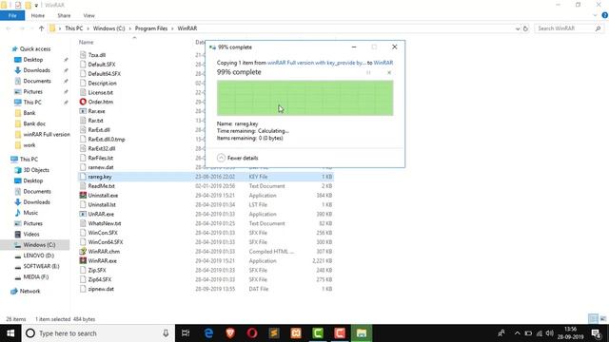Screen dimensions: 609x342
Task: Click the This PC breadcrumb
Action: pos(74,28)
